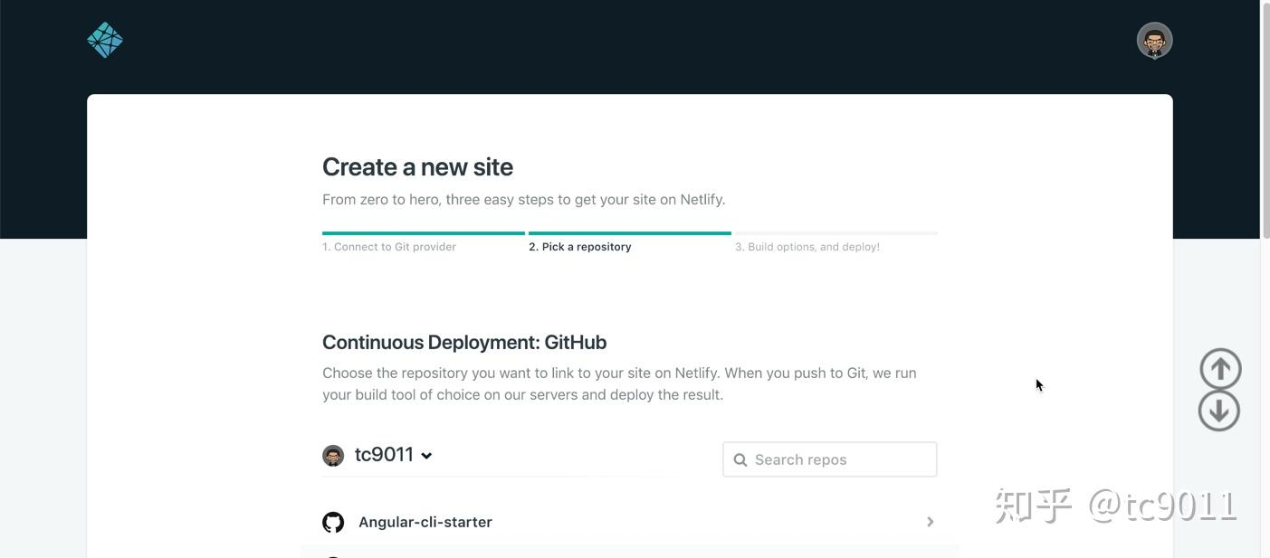Choose the Angular-cli-starter repository
Screen dimensions: 1270x558
[x=425, y=523]
